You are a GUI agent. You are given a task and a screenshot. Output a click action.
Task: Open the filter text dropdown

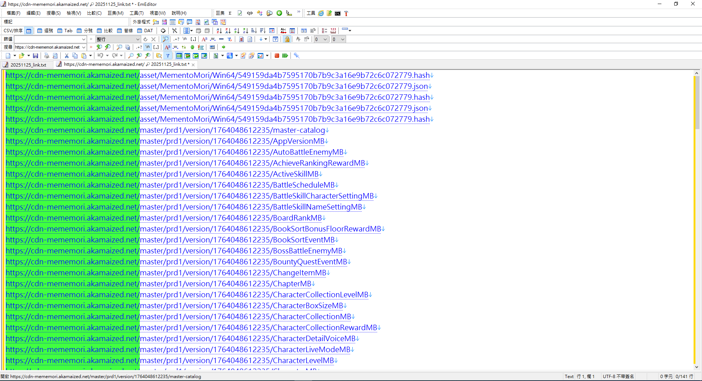[83, 39]
